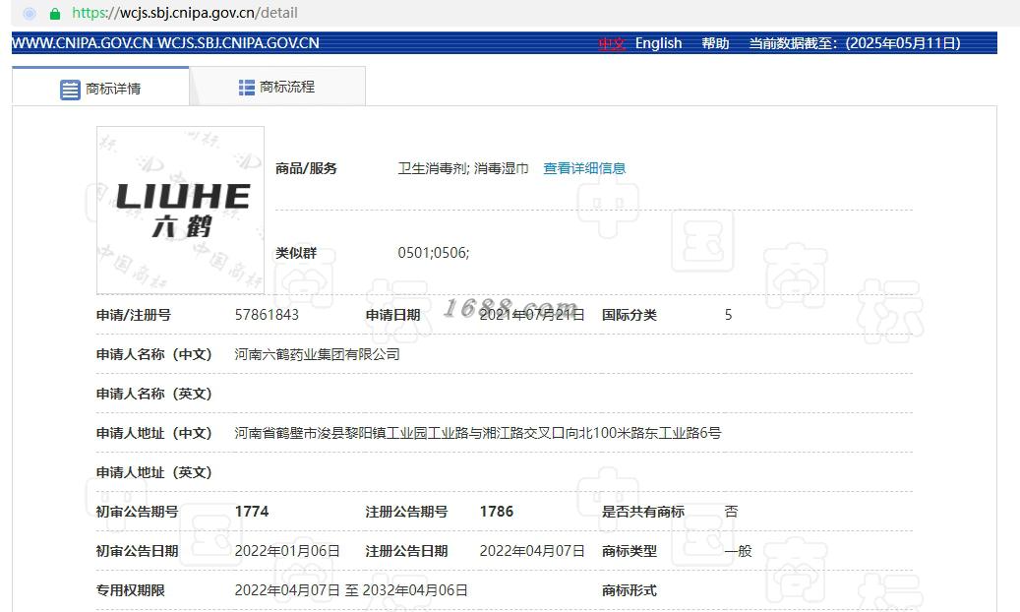Switch to the 商标流程 tab
Screen dimensions: 1020x612
coord(277,87)
